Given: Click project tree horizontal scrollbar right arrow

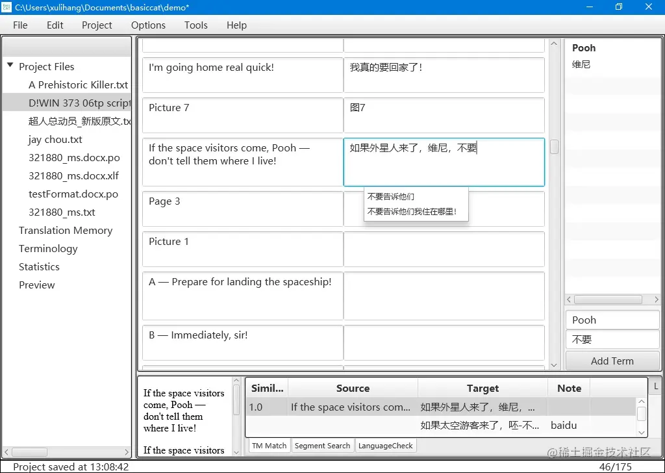Looking at the screenshot, I should pos(127,452).
